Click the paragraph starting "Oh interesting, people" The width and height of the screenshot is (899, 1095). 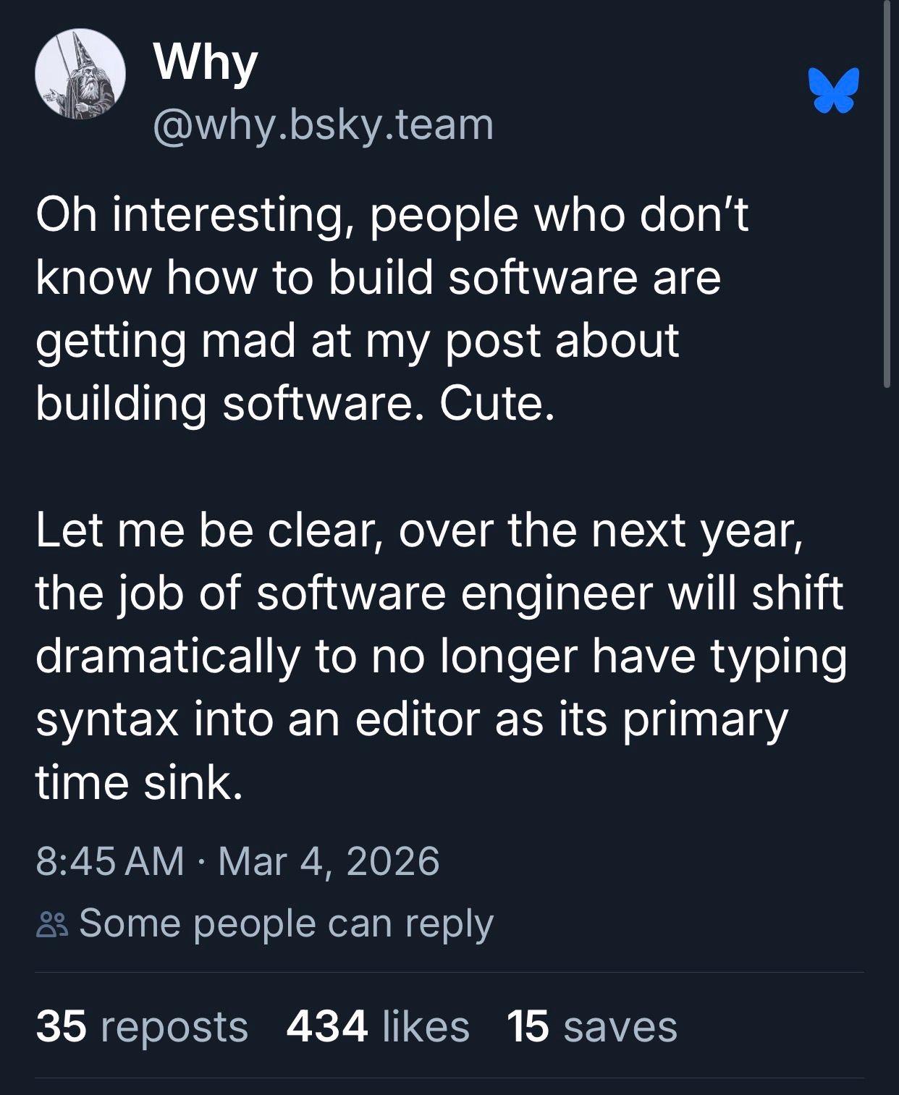pos(391,309)
